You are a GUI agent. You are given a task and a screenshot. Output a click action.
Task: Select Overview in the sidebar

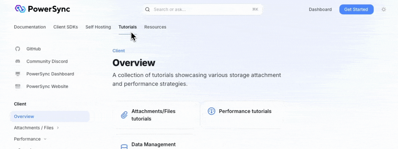click(50, 116)
